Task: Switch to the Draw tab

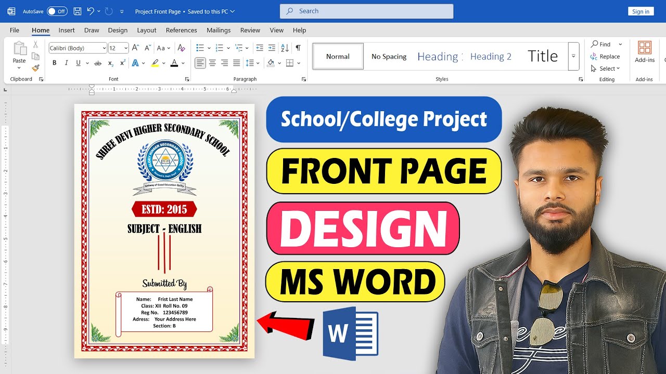Action: [92, 30]
